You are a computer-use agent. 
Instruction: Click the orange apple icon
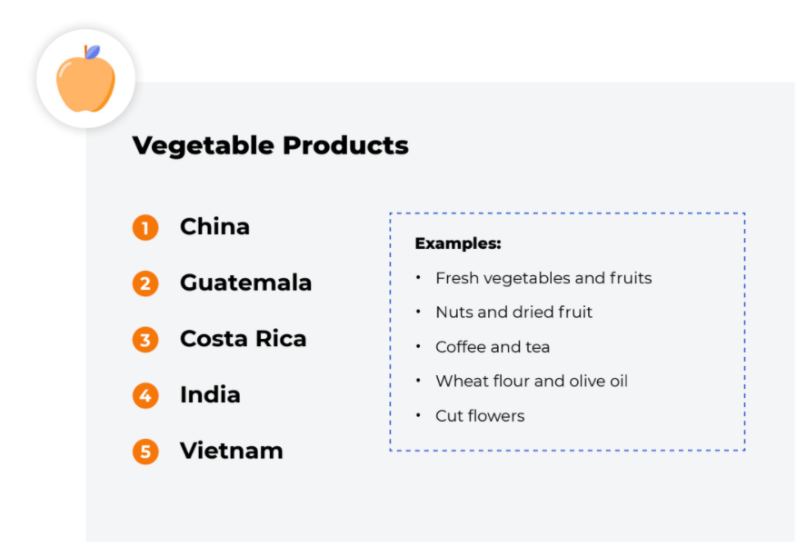85,79
